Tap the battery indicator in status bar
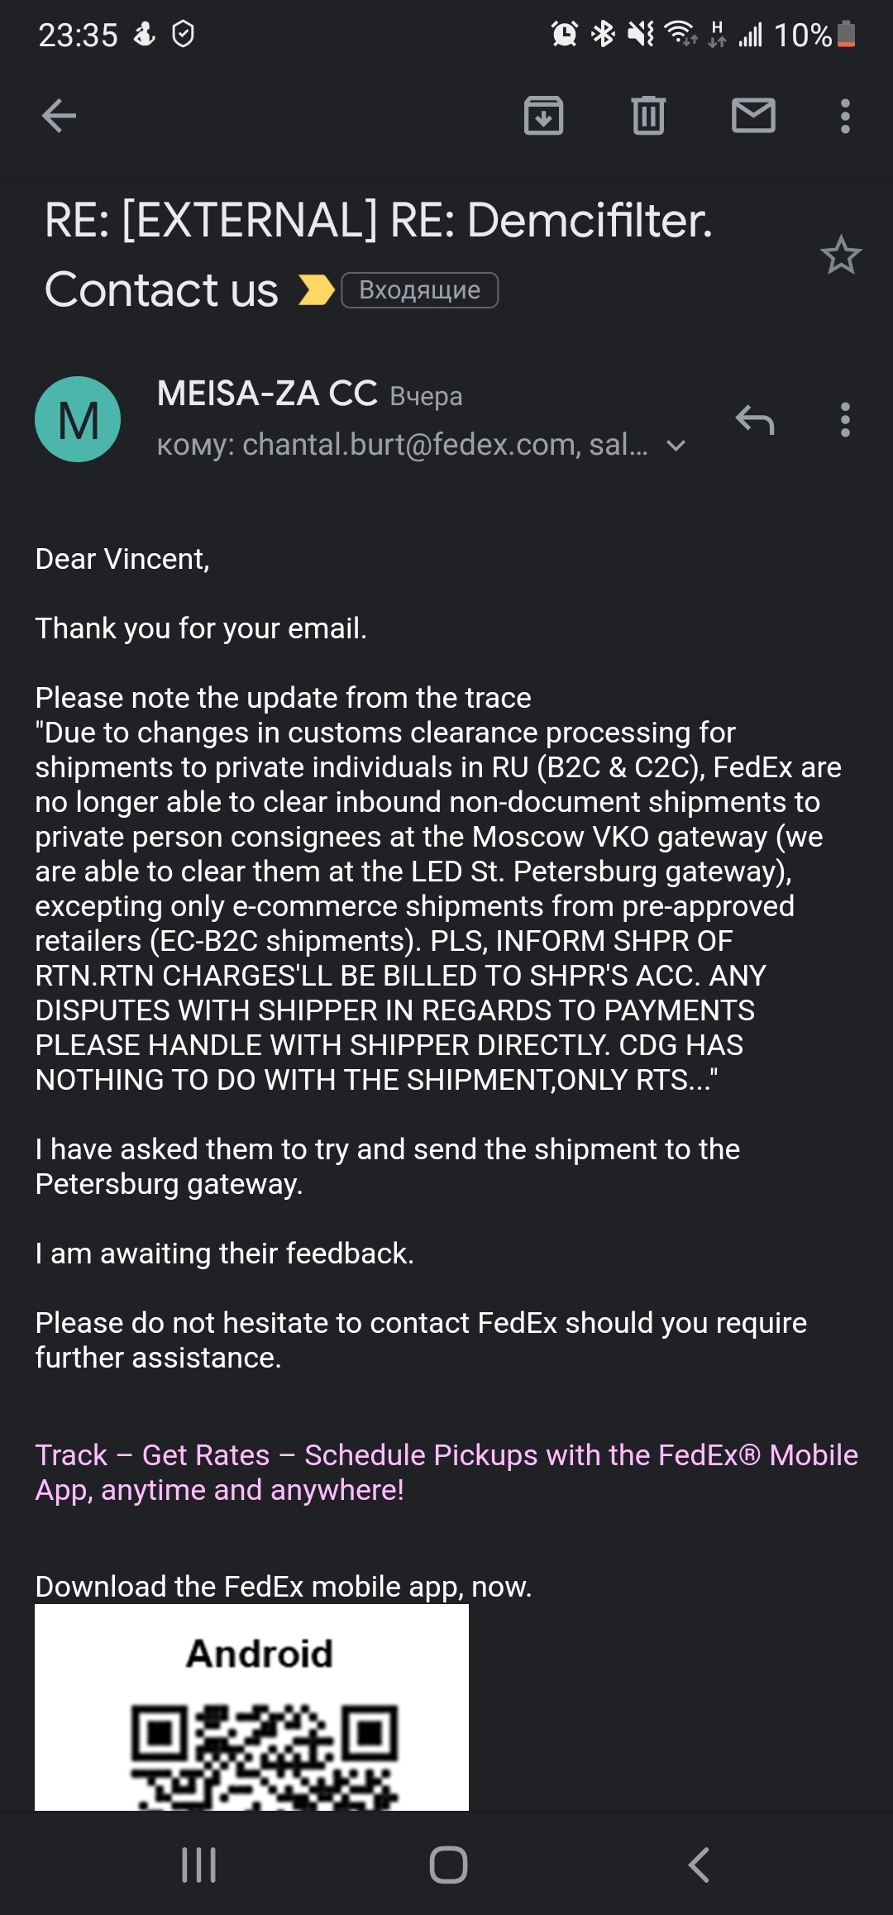The height and width of the screenshot is (1915, 893). [846, 35]
